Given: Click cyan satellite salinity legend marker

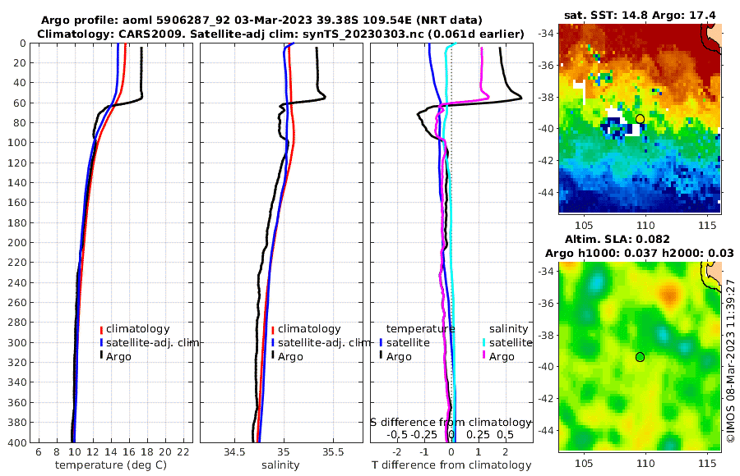Looking at the screenshot, I should click(x=484, y=342).
